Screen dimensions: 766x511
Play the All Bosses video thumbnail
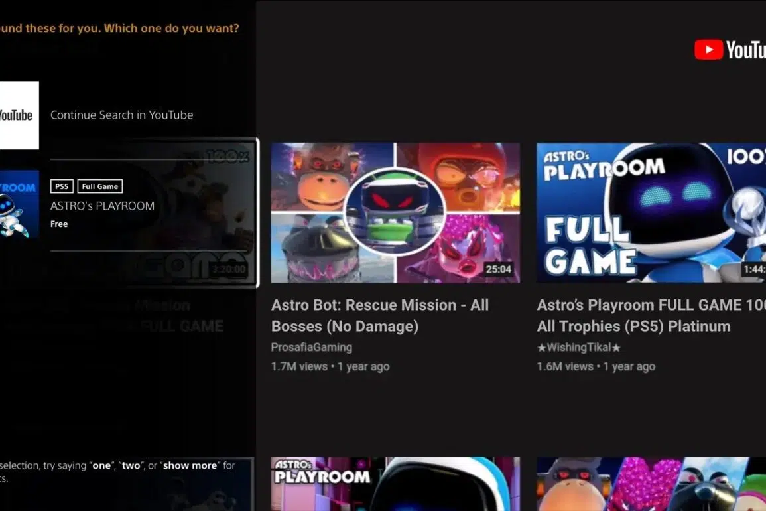tap(395, 212)
